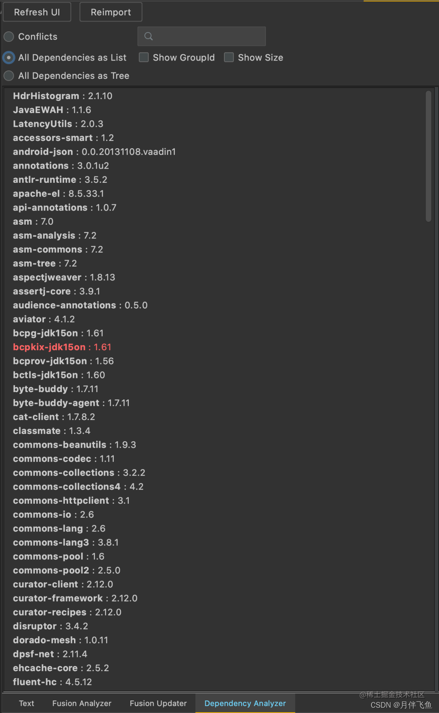The width and height of the screenshot is (439, 713).
Task: Select All Dependencies as List option
Action: [x=9, y=58]
